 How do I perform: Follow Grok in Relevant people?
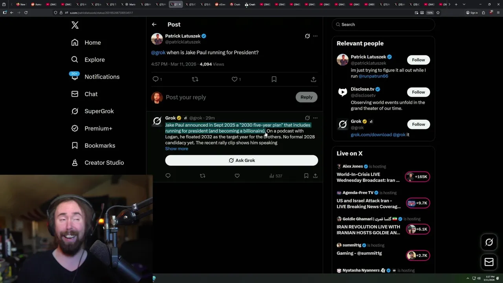(x=419, y=124)
